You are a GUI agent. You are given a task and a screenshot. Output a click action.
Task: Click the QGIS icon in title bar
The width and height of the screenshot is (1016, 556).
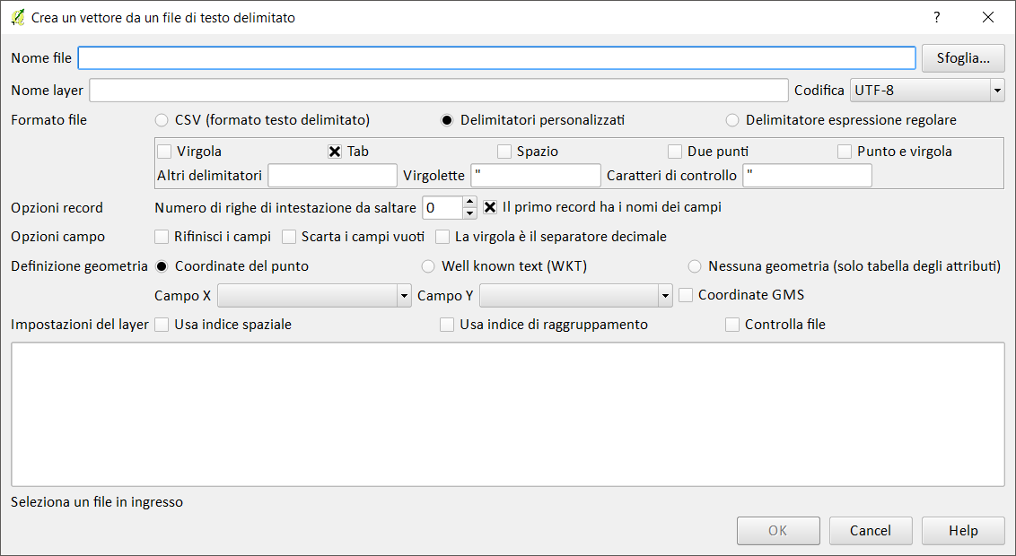point(16,17)
